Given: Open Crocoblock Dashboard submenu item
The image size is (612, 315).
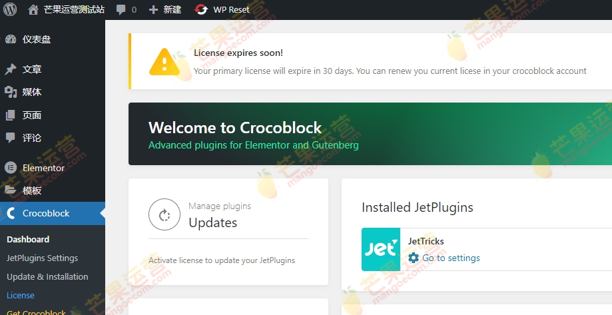Looking at the screenshot, I should (x=28, y=239).
